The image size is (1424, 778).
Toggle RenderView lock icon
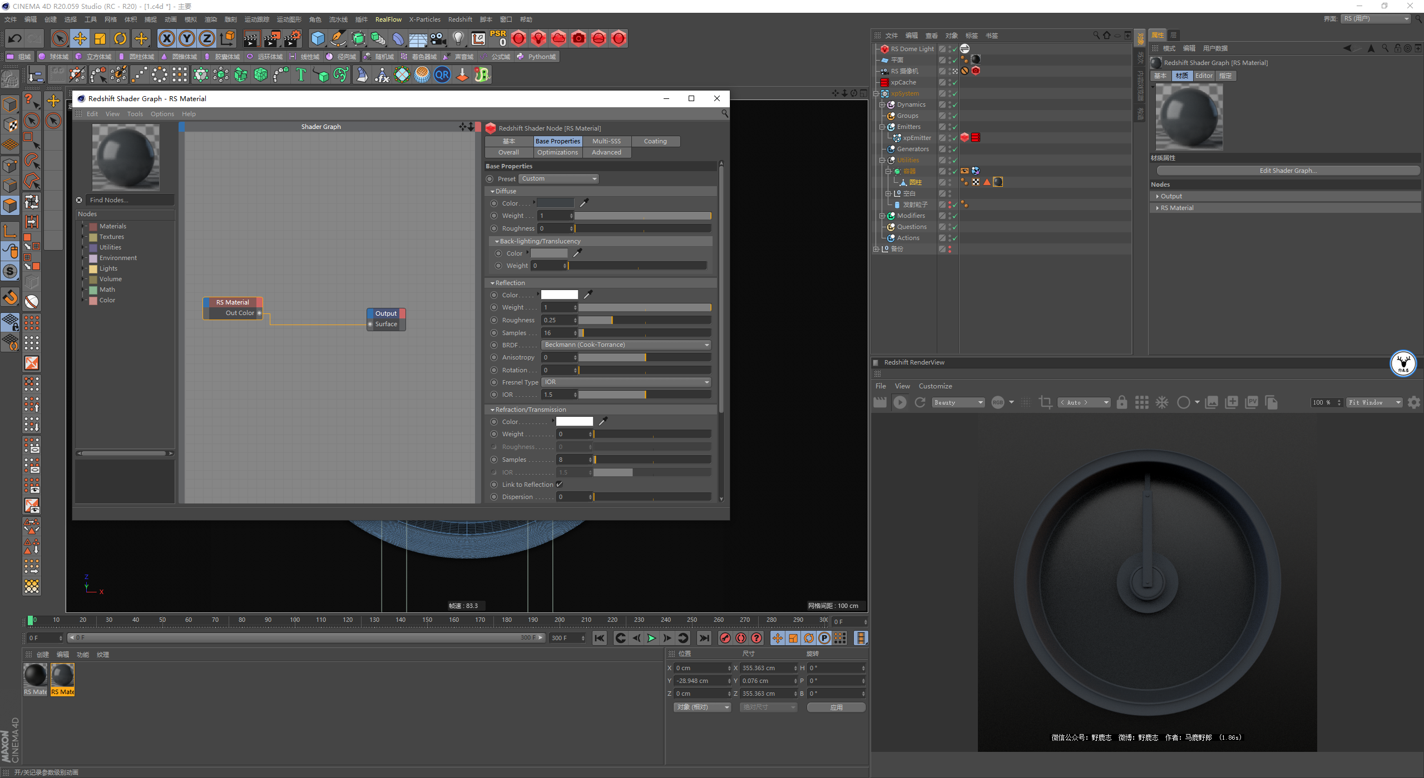pyautogui.click(x=1122, y=402)
